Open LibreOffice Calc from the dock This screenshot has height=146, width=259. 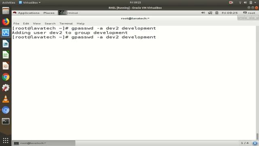point(6,55)
